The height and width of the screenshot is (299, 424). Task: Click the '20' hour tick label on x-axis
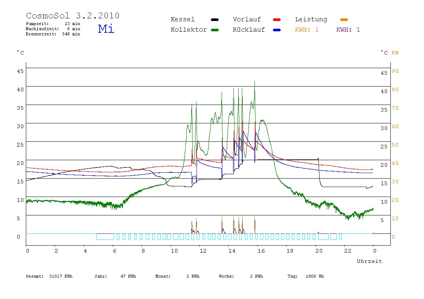319,251
